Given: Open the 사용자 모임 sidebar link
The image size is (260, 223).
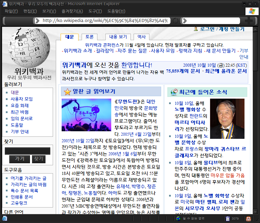Looking at the screenshot, I should 22,99.
